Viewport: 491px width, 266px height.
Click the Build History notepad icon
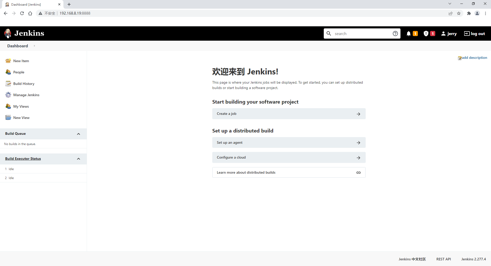(8, 84)
